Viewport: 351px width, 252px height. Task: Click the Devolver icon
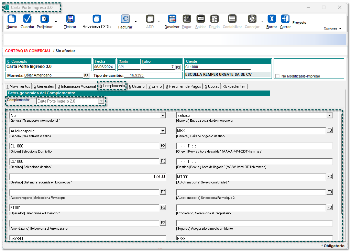(x=172, y=19)
